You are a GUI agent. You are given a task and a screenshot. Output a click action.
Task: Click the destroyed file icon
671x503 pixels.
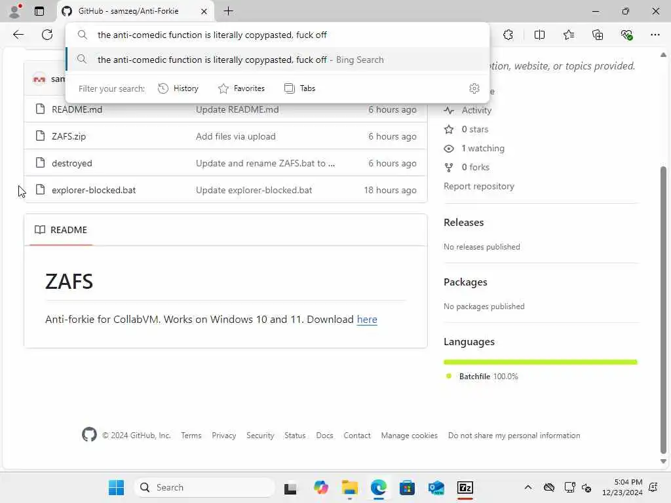tap(40, 163)
